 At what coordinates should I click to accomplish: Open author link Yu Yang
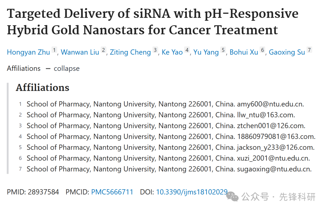206,52
